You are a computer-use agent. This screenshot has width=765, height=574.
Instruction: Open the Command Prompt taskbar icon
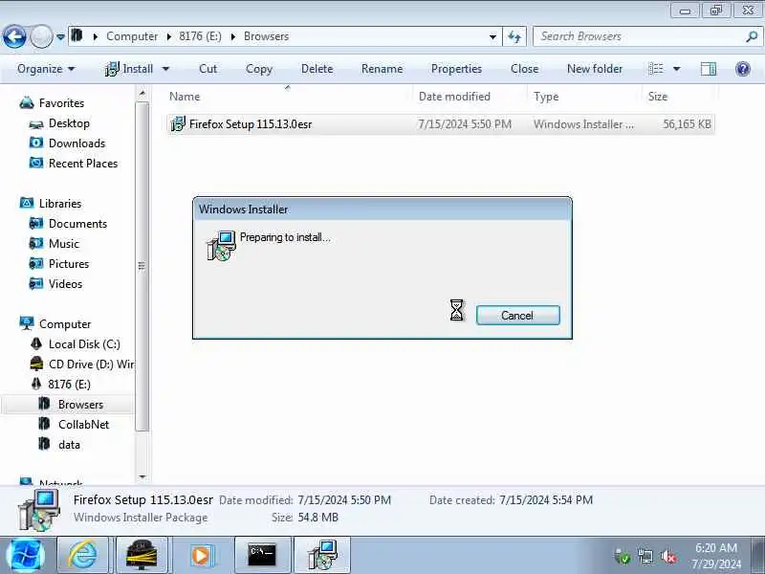pos(262,556)
